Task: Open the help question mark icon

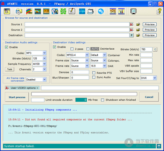Action: [x=159, y=11]
